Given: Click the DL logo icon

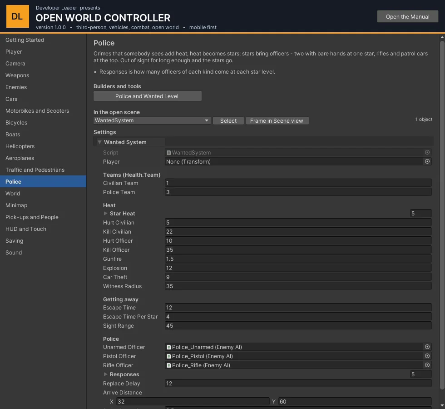Looking at the screenshot, I should [x=18, y=16].
